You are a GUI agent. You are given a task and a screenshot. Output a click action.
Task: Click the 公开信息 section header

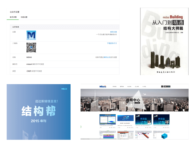click(x=65, y=27)
